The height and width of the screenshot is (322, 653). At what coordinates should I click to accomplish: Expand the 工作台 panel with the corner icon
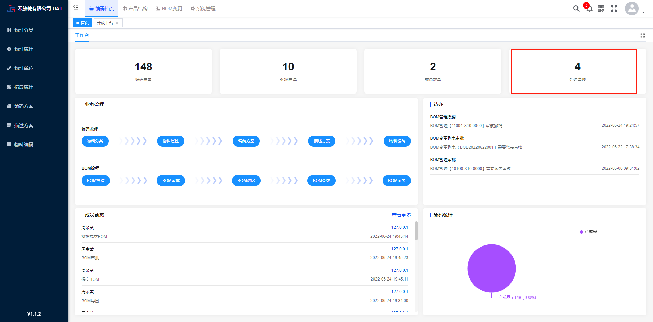(643, 35)
